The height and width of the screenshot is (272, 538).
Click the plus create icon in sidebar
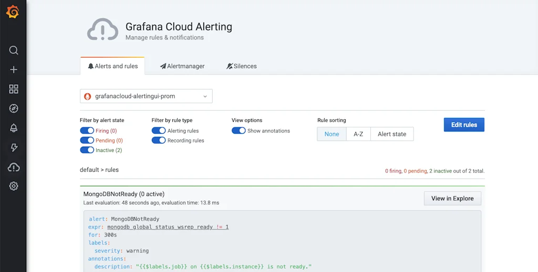click(x=13, y=70)
